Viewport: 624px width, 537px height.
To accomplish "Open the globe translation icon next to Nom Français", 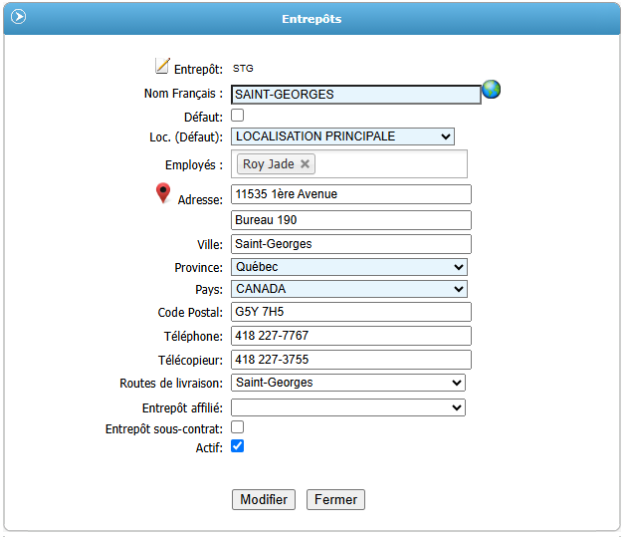I will coord(492,89).
